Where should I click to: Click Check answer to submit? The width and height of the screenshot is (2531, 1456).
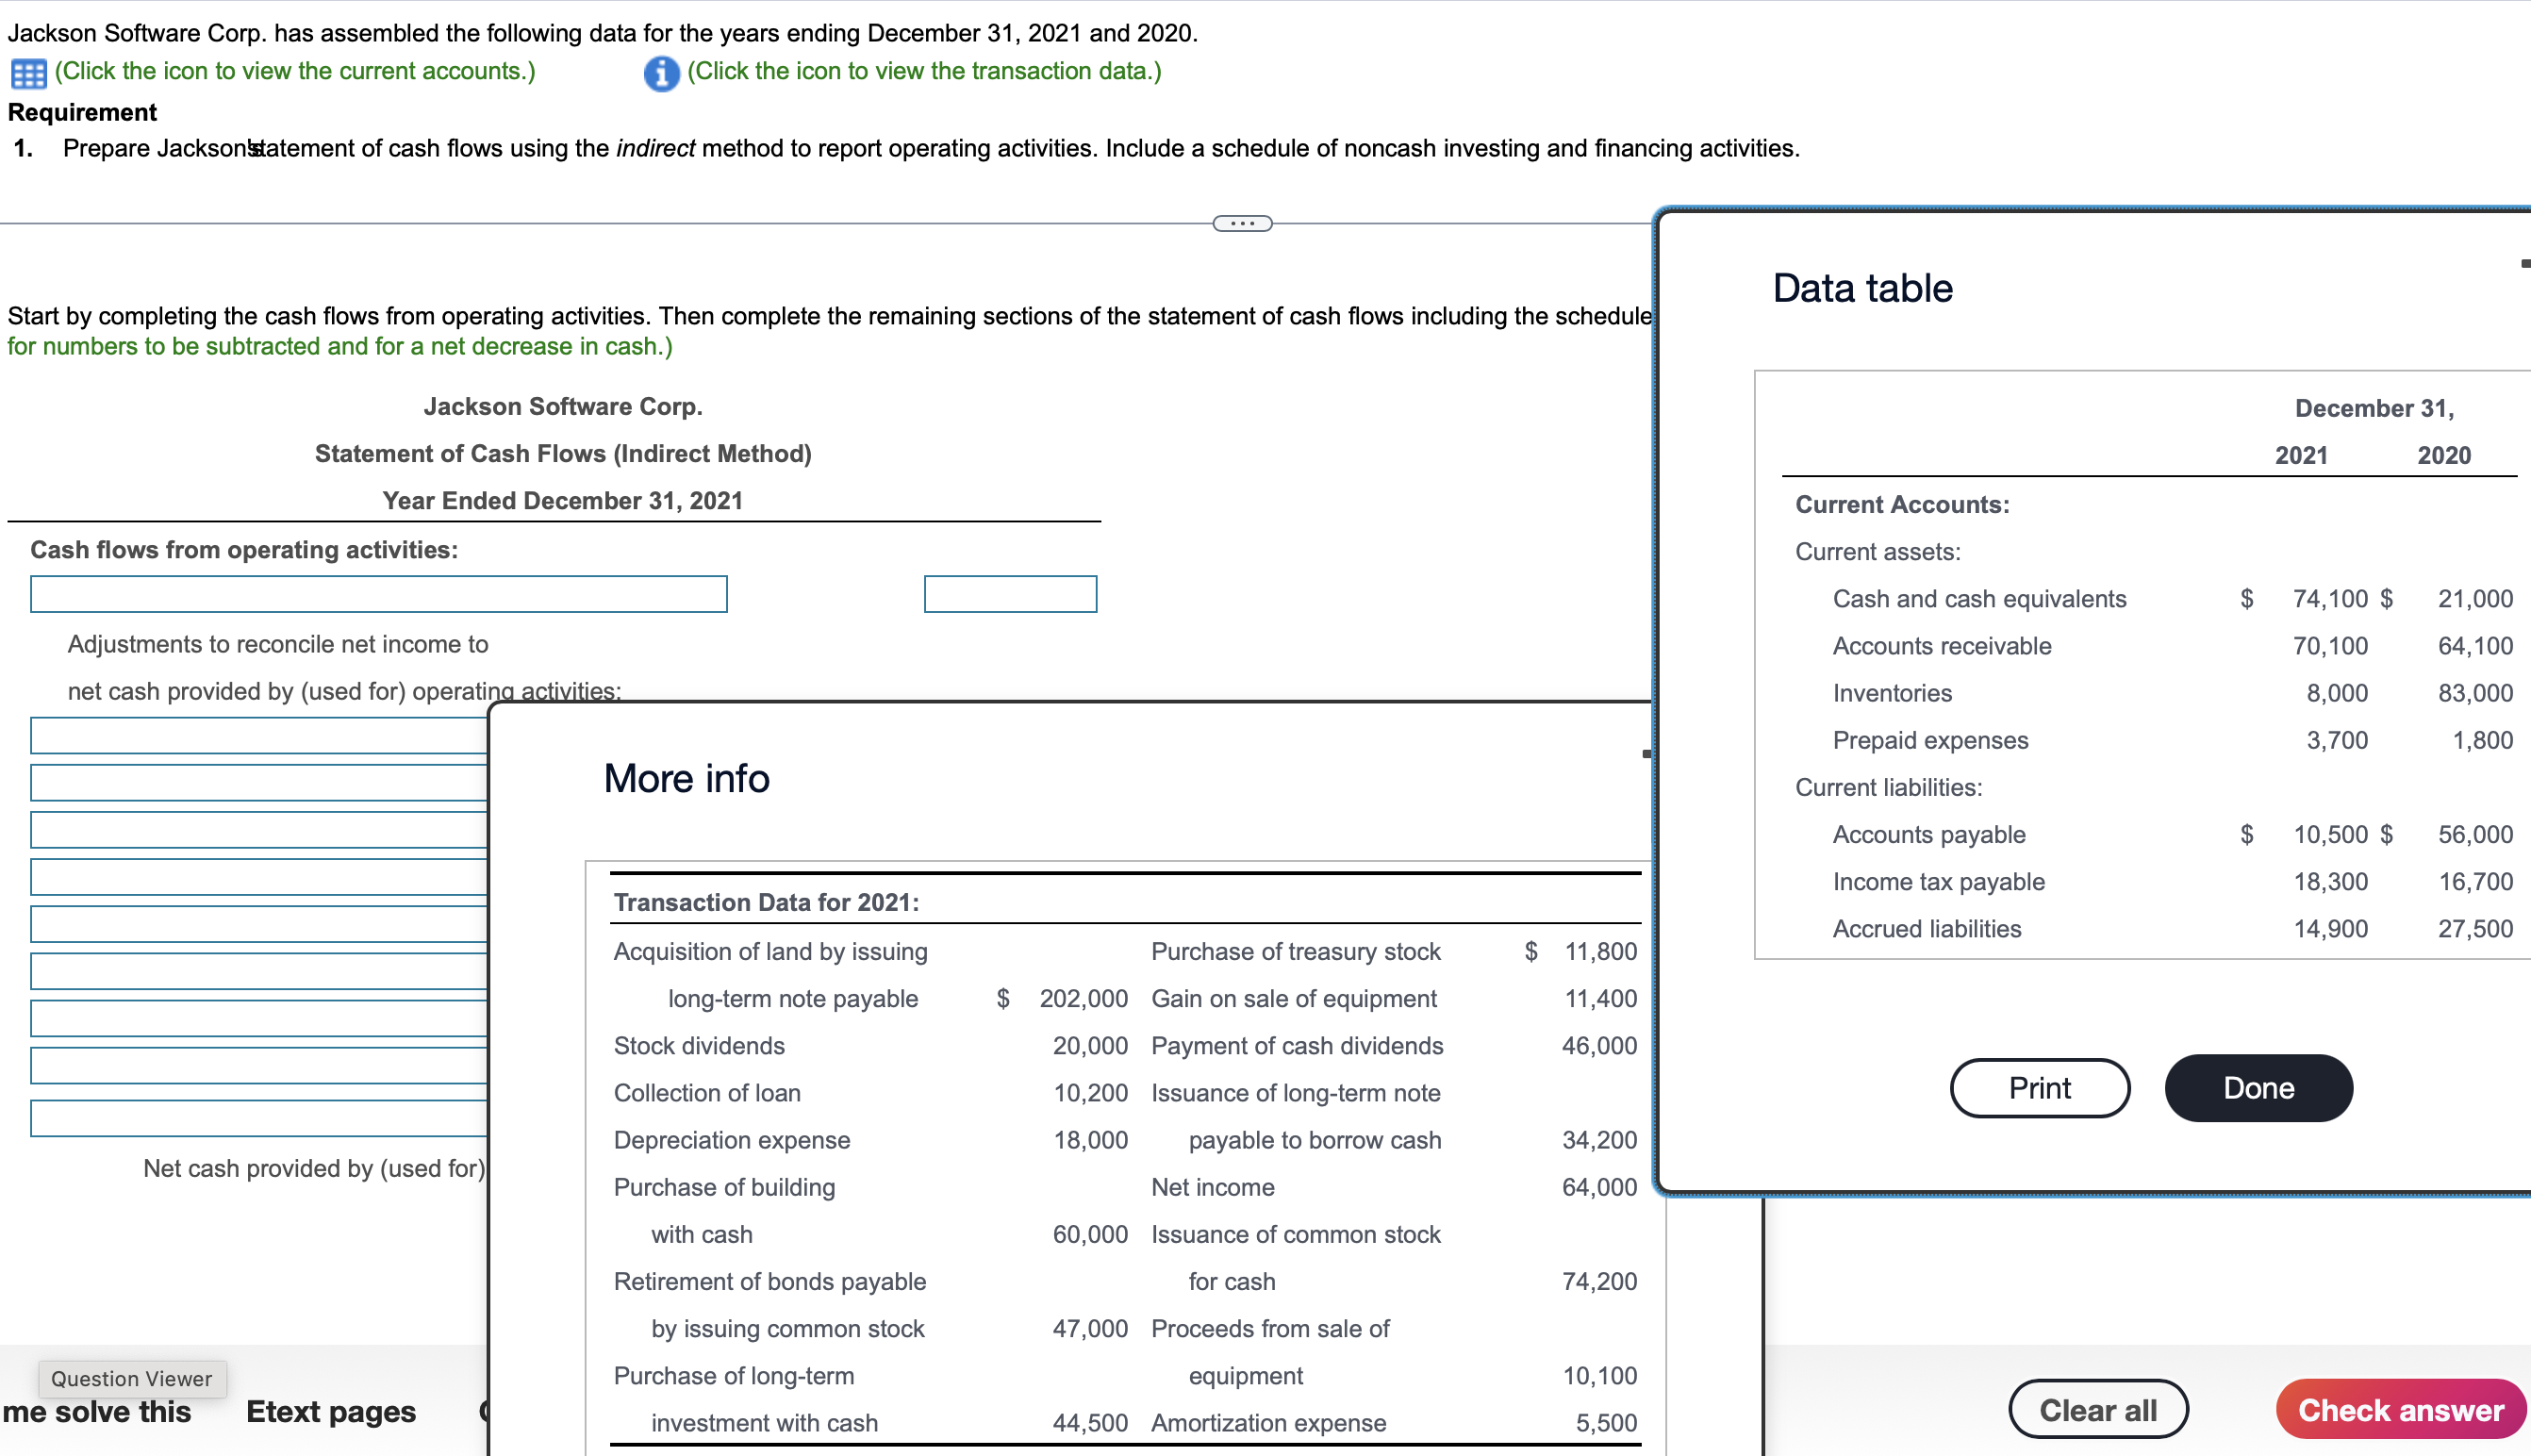tap(2400, 1410)
